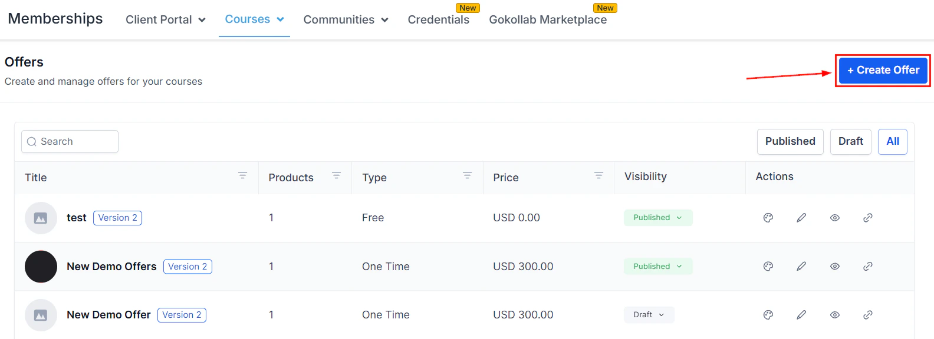This screenshot has width=934, height=339.
Task: Expand Draft status dropdown for New Demo Offer
Action: (x=649, y=315)
